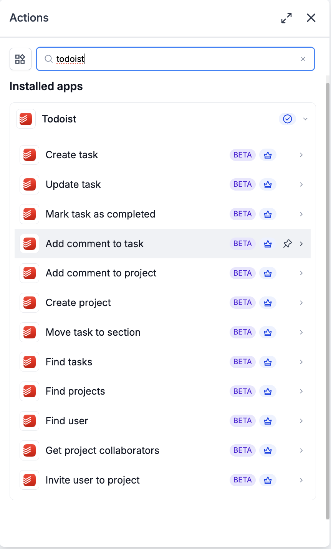Open Find projects via its chevron
Image resolution: width=331 pixels, height=549 pixels.
pos(301,391)
